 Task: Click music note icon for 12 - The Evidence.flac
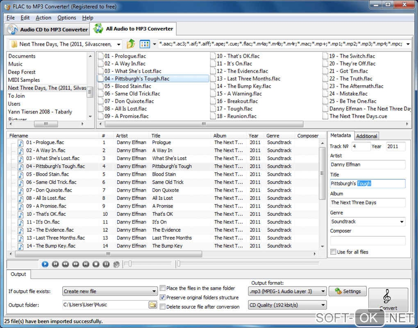(20, 230)
